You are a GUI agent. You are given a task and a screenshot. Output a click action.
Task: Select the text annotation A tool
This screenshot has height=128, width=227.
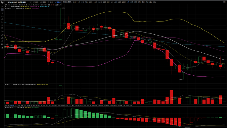point(2,13)
